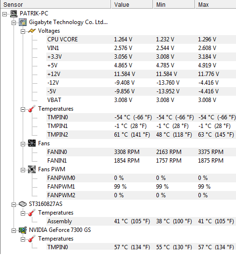This screenshot has width=236, height=255.
Task: Collapse the Voltages tree branch
Action: pos(23,31)
